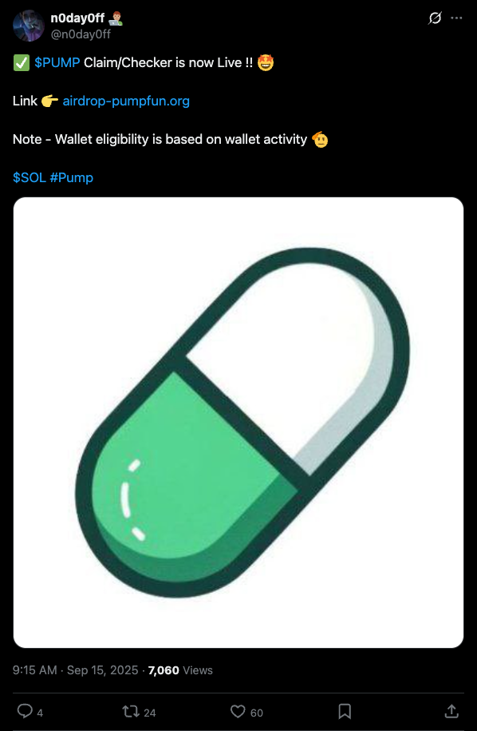Image resolution: width=477 pixels, height=731 pixels.
Task: Click the 4 replies count
Action: click(40, 713)
